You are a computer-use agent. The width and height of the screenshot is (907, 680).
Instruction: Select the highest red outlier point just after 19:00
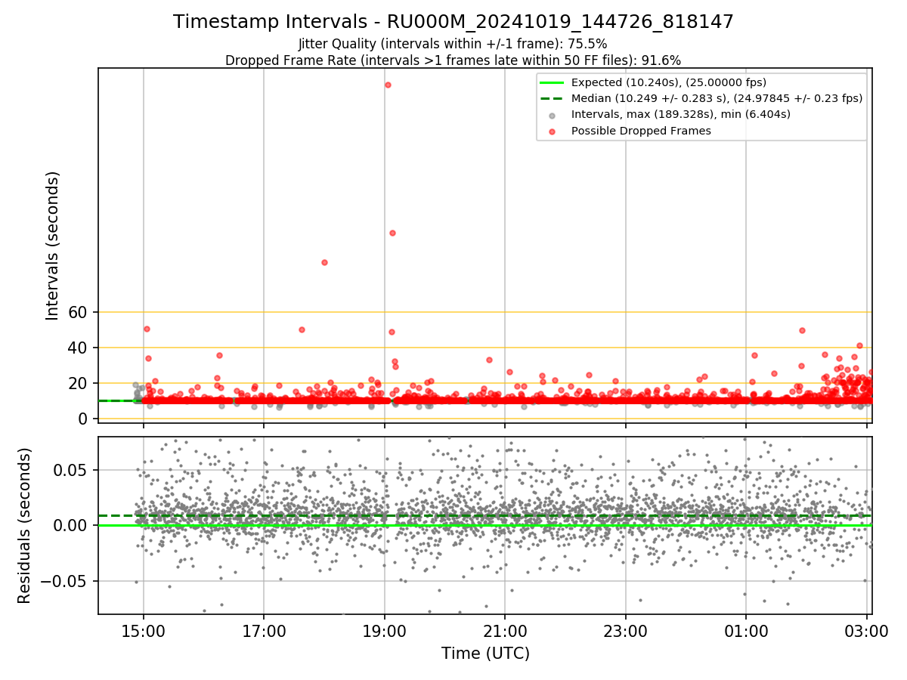coord(388,85)
